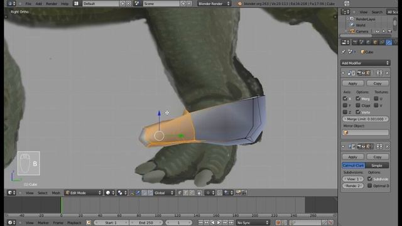402x226 pixels.
Task: Click the timeline Play button
Action: coord(219,223)
